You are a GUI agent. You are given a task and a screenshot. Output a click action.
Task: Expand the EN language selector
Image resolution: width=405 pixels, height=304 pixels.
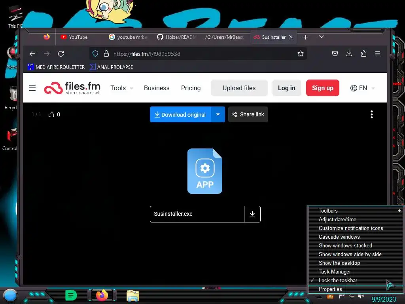(363, 88)
